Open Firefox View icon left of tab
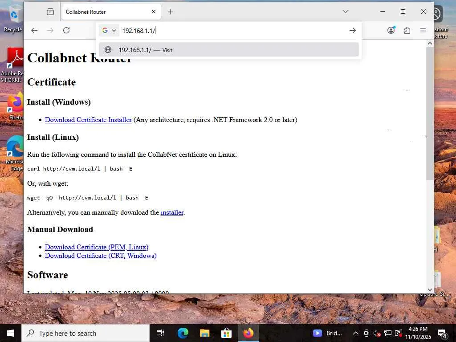This screenshot has width=456, height=342. pos(50,12)
